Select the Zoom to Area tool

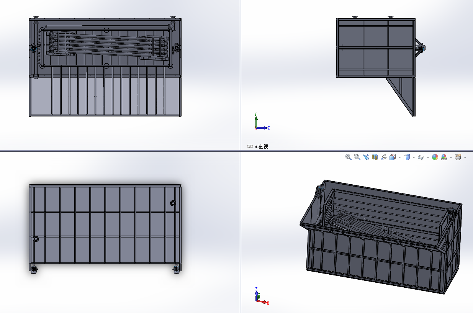point(357,157)
